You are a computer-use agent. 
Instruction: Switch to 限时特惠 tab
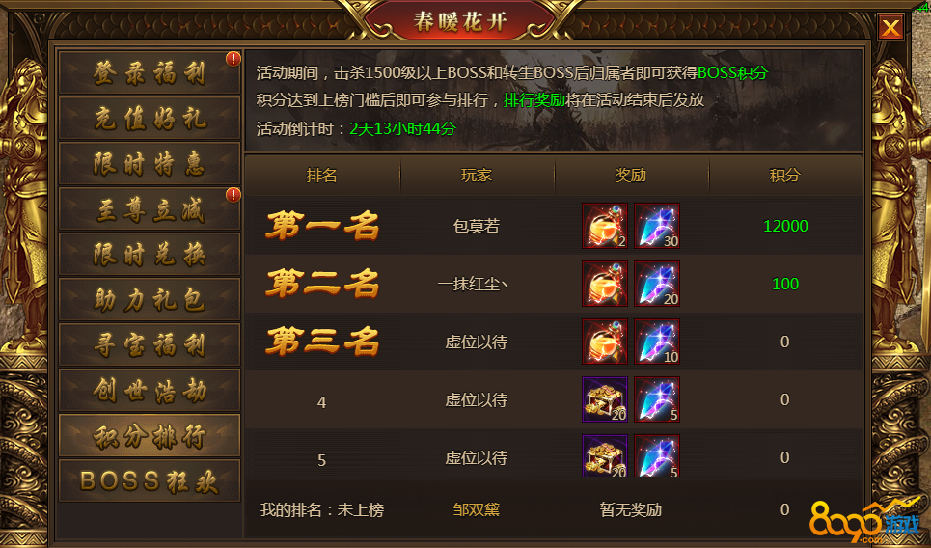[x=150, y=163]
